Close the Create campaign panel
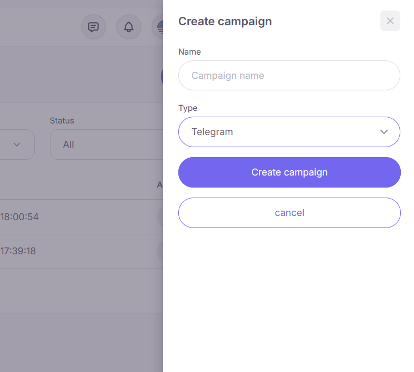 pyautogui.click(x=390, y=21)
